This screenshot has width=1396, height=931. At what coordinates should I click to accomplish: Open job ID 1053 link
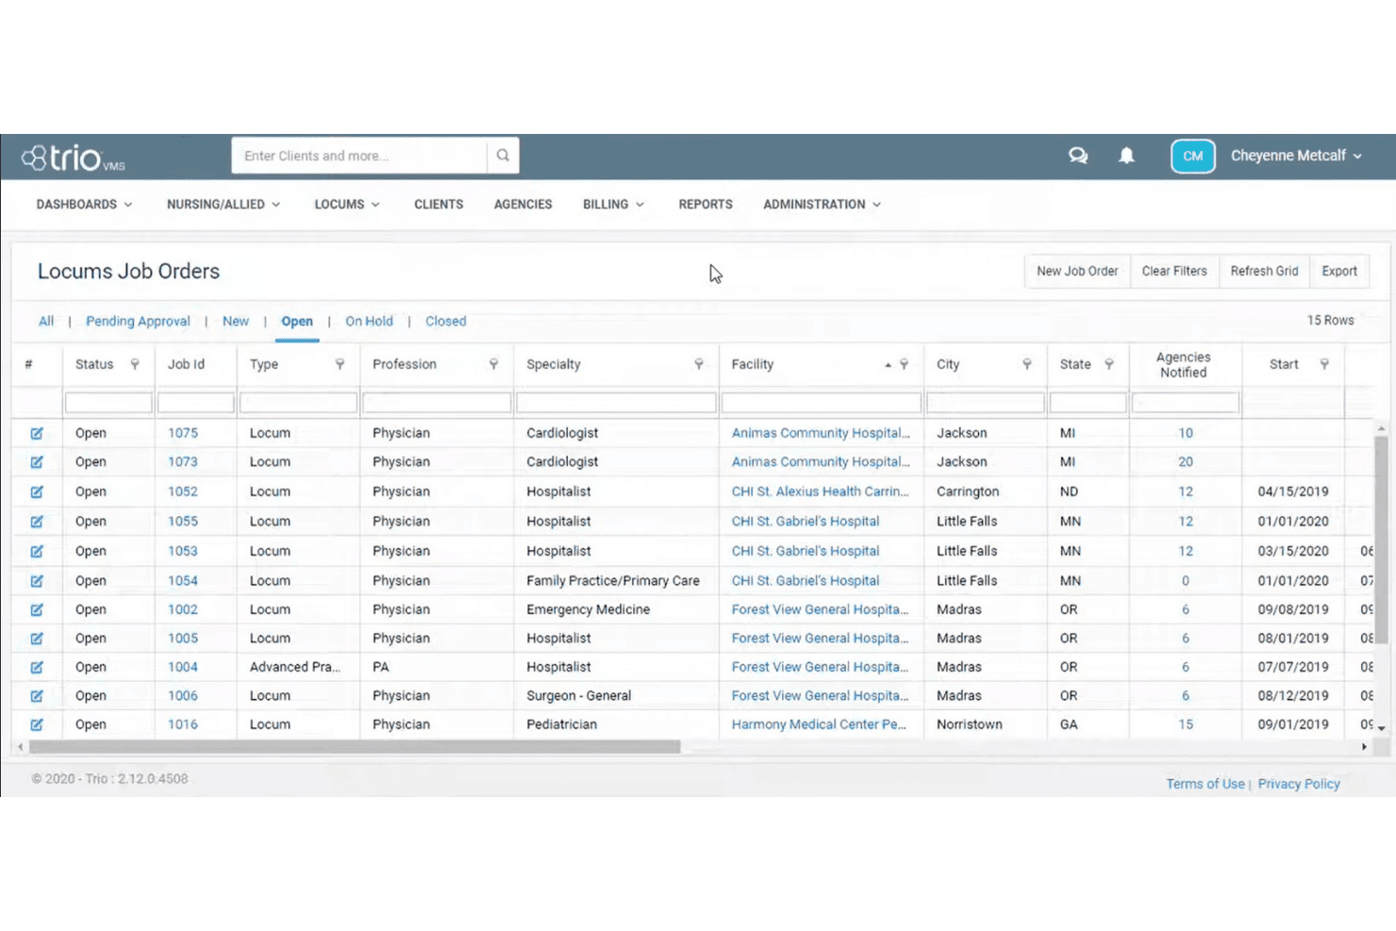183,551
